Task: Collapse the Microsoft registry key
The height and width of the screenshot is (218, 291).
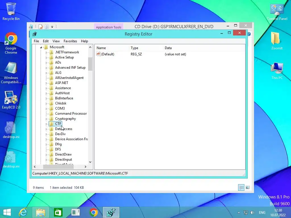Action: 41,47
